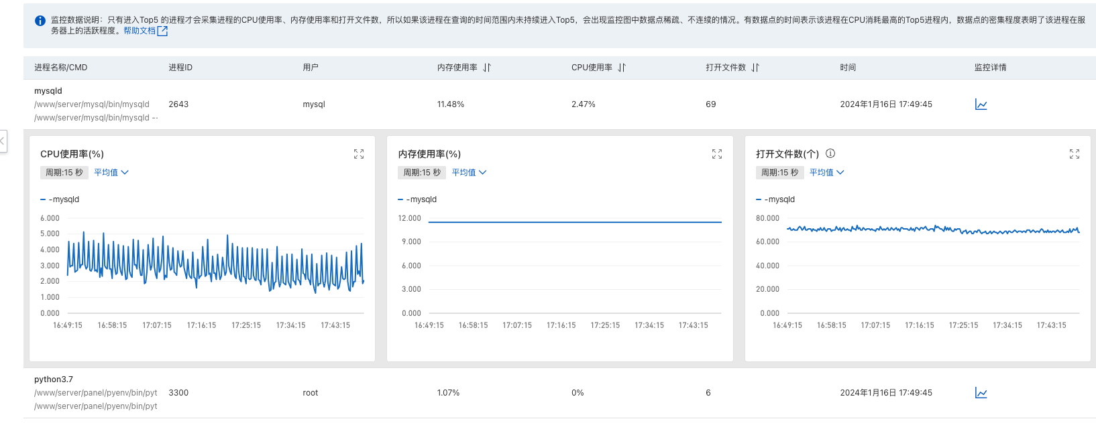Screen dimensions: 1096x423
Task: Click 周期:15 秒 tag in open files chart
Action: (x=780, y=173)
